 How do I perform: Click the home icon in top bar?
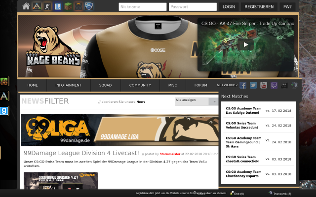(26, 6)
